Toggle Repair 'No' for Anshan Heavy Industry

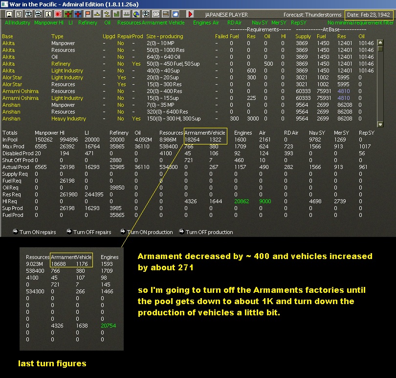(x=120, y=118)
